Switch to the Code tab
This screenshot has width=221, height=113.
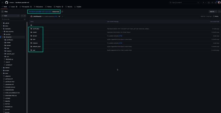(x=4, y=7)
